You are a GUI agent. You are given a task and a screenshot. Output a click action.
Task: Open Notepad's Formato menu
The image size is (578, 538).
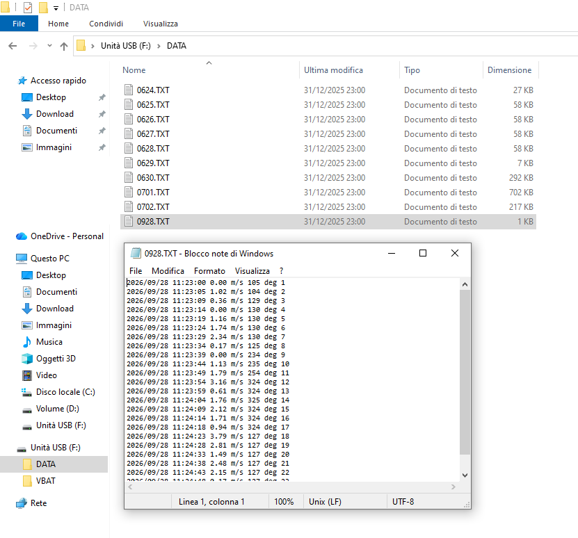209,271
